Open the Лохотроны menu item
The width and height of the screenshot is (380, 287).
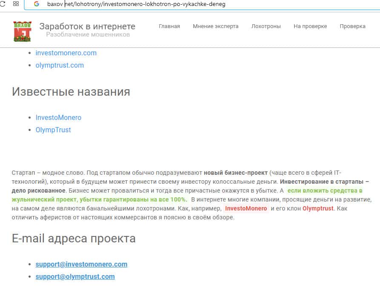click(x=266, y=26)
